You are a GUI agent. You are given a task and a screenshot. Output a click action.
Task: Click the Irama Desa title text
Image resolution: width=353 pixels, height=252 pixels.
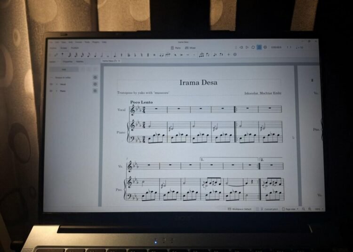point(198,83)
